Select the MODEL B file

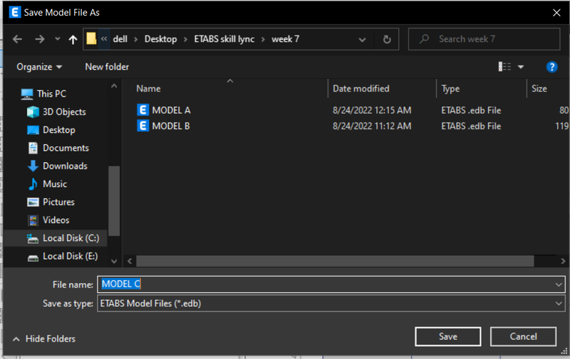170,127
